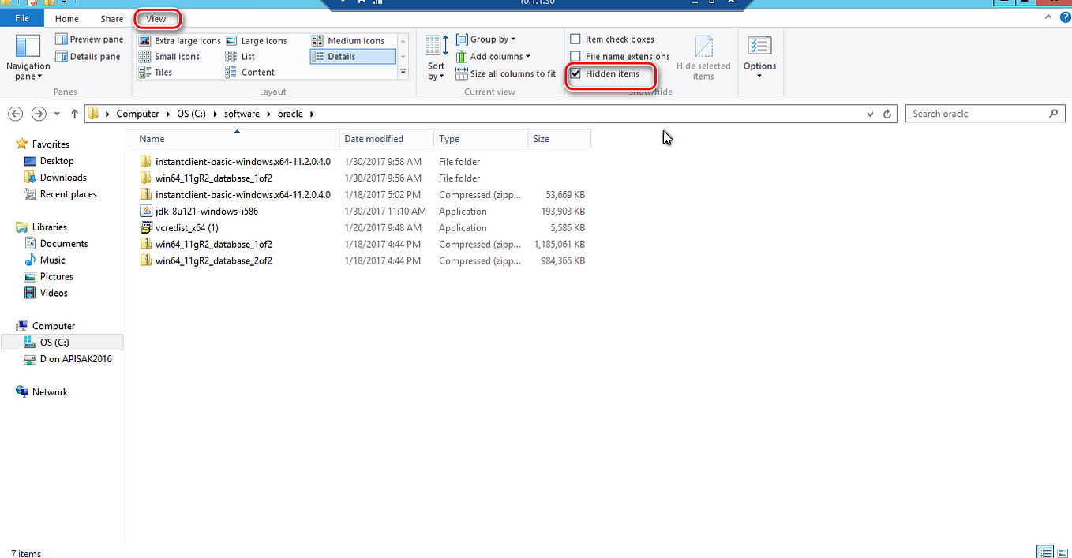This screenshot has height=558, width=1072.
Task: Enable Item check boxes
Action: point(613,39)
